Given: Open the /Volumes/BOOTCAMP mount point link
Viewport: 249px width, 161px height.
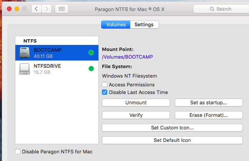Looking at the screenshot, I should [x=127, y=57].
